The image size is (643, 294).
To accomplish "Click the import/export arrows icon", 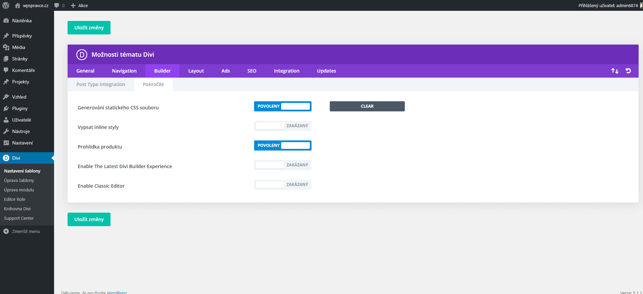I will click(x=615, y=71).
